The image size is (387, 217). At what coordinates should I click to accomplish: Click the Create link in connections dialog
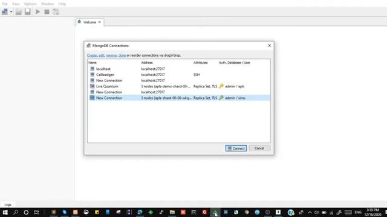[x=92, y=55]
